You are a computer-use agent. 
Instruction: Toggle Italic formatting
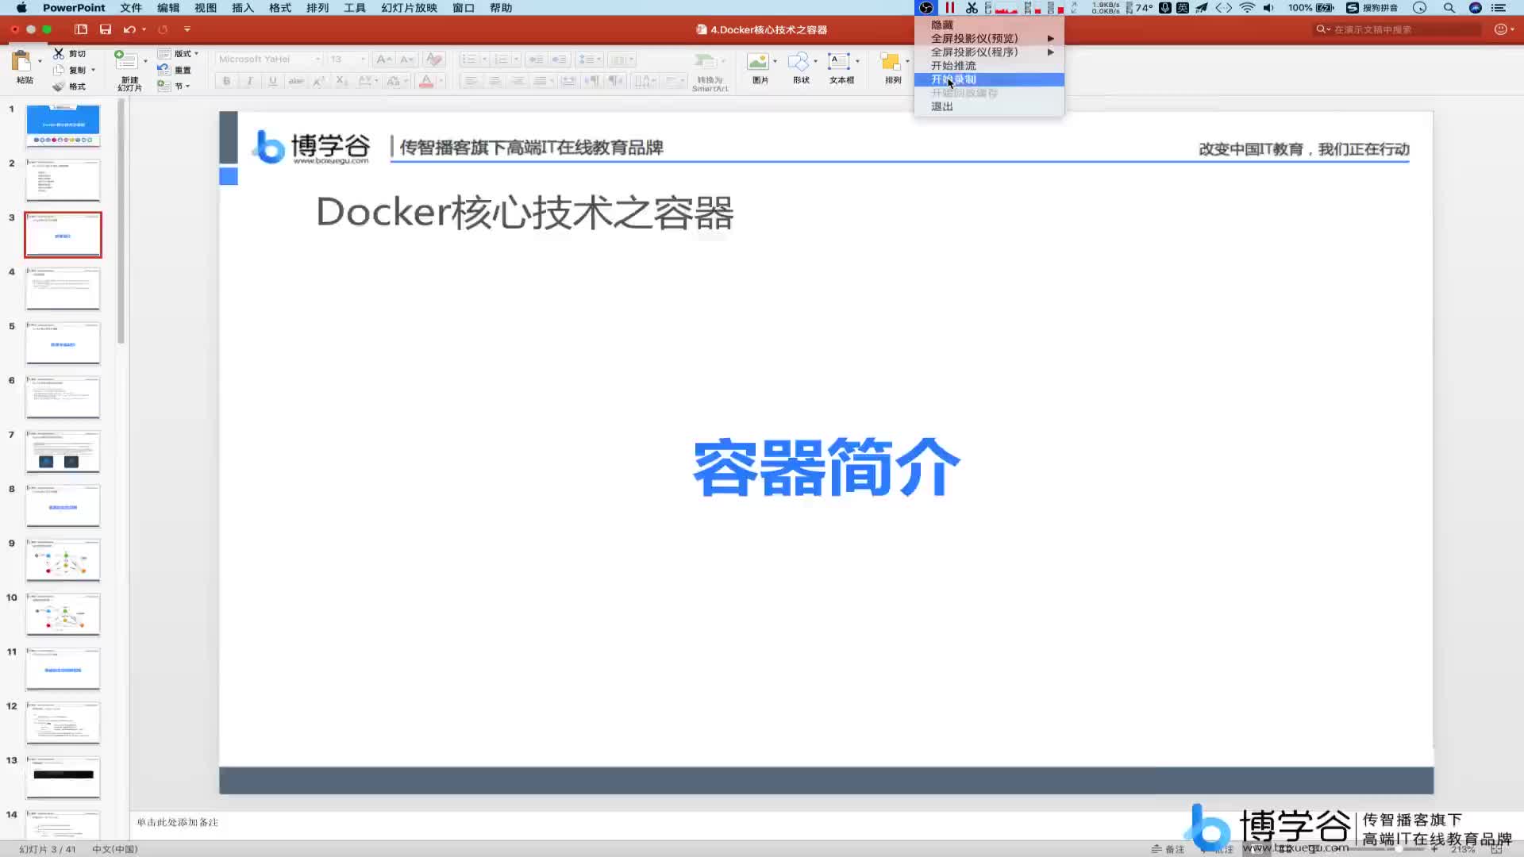(x=249, y=81)
